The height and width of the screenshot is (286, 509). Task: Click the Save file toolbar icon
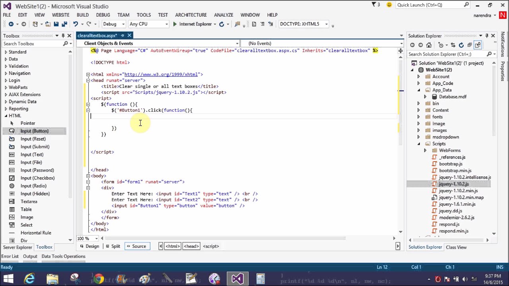click(56, 24)
